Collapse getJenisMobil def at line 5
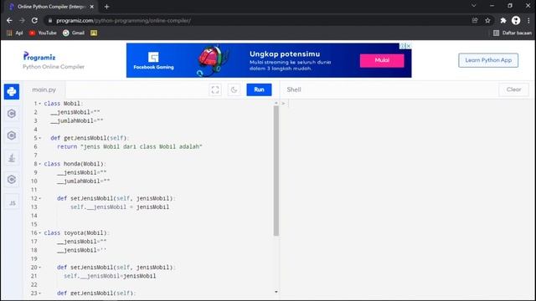536x301 pixels. pyautogui.click(x=40, y=138)
